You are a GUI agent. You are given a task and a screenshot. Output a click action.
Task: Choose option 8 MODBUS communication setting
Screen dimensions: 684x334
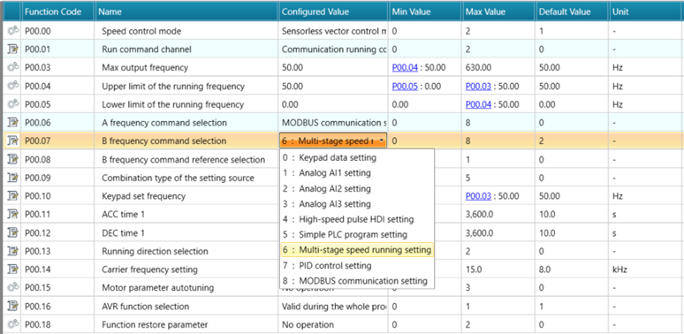357,281
